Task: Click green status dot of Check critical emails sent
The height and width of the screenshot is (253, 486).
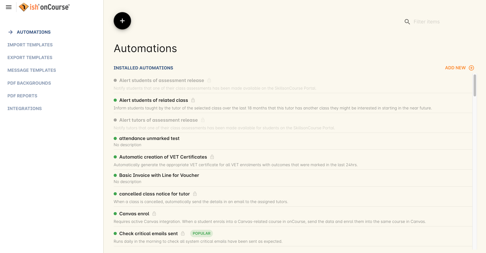Action: [115, 233]
